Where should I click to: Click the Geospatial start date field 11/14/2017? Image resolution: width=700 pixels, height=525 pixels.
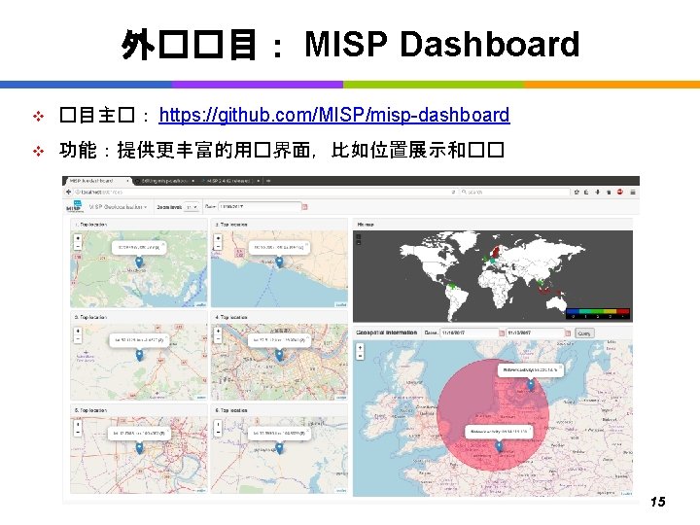[x=470, y=333]
